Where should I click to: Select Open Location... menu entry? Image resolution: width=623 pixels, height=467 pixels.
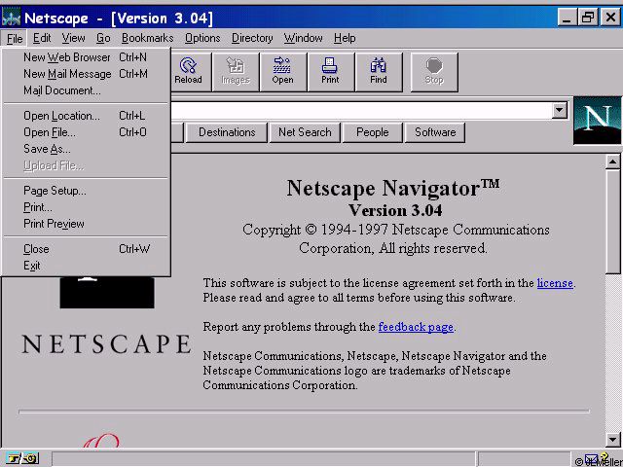86,116
